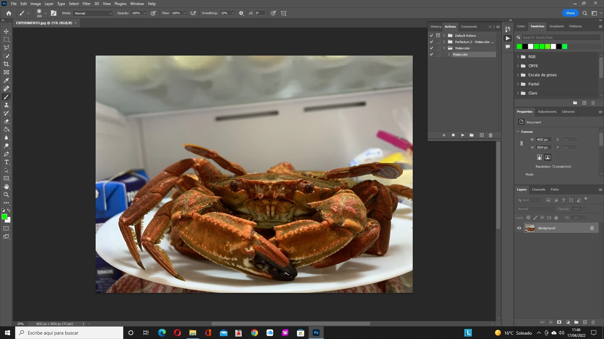Toggle Default Actions set checkmark
This screenshot has width=604, height=339.
click(431, 35)
